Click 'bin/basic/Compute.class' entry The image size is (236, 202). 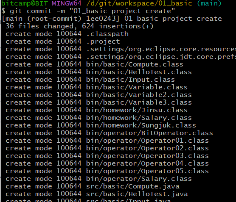(135, 64)
